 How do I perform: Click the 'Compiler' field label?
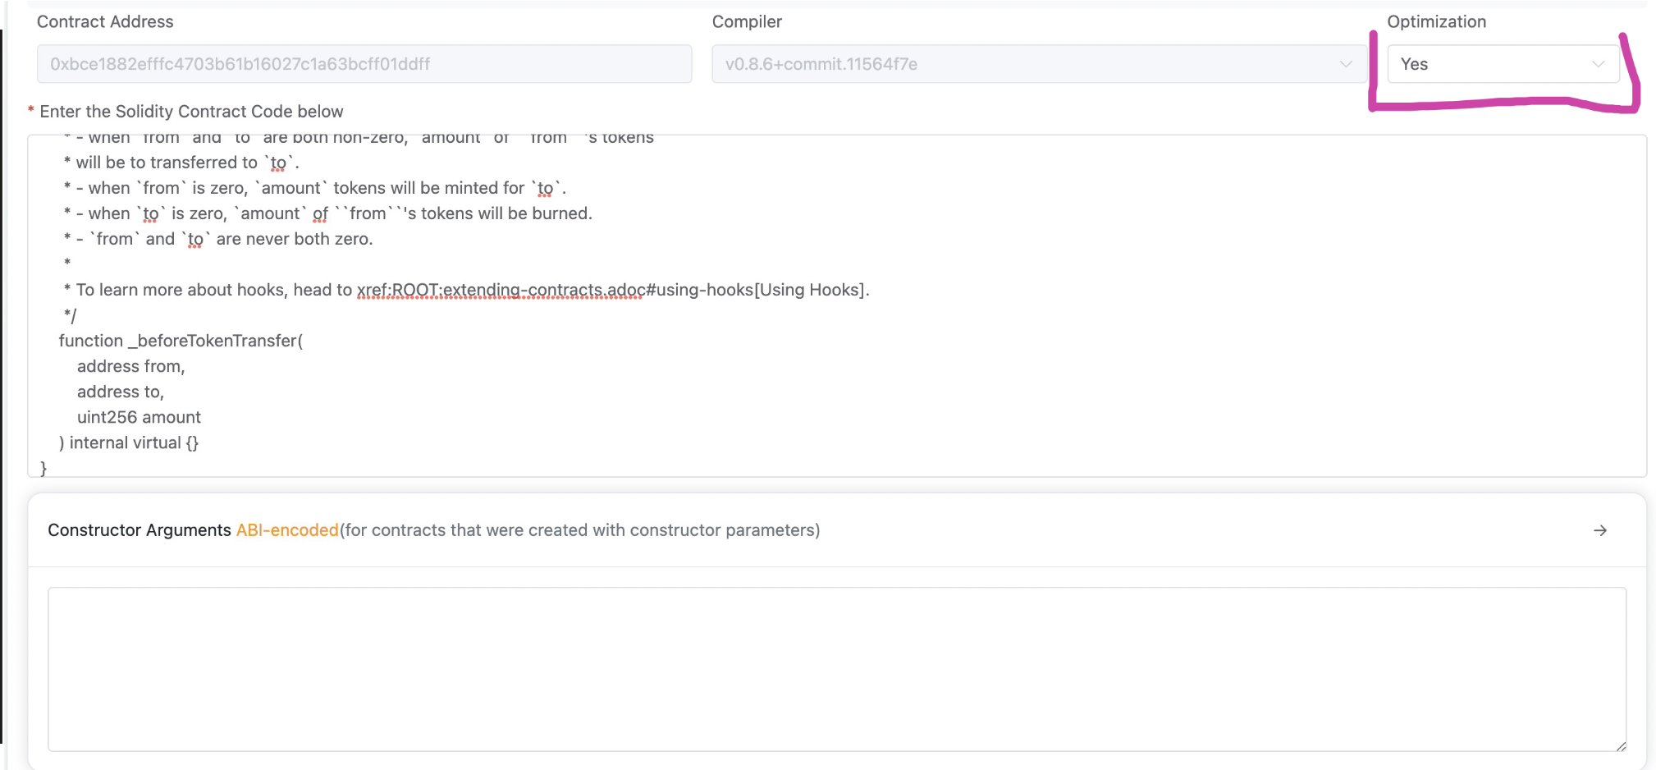click(x=746, y=22)
